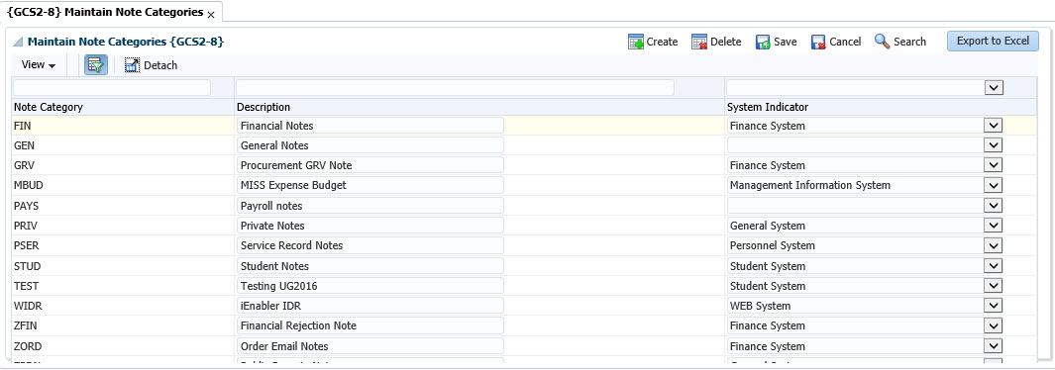Click the Description filter field
1055x370 pixels.
point(455,88)
